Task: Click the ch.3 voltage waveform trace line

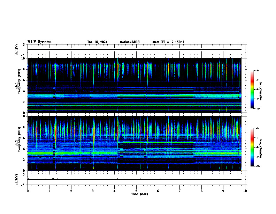Action: coord(135,179)
